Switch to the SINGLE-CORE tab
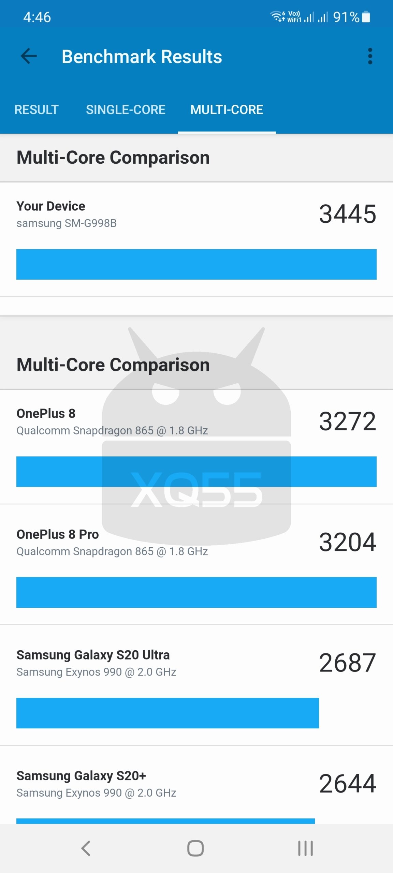This screenshot has width=393, height=873. click(126, 110)
